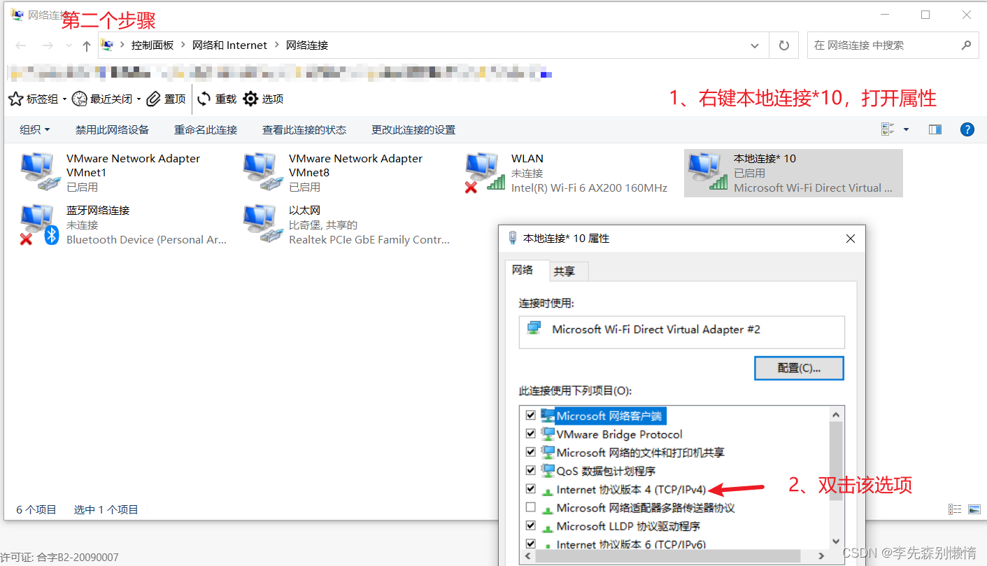Click 查看此连接的状态 command
This screenshot has width=987, height=566.
[x=304, y=129]
